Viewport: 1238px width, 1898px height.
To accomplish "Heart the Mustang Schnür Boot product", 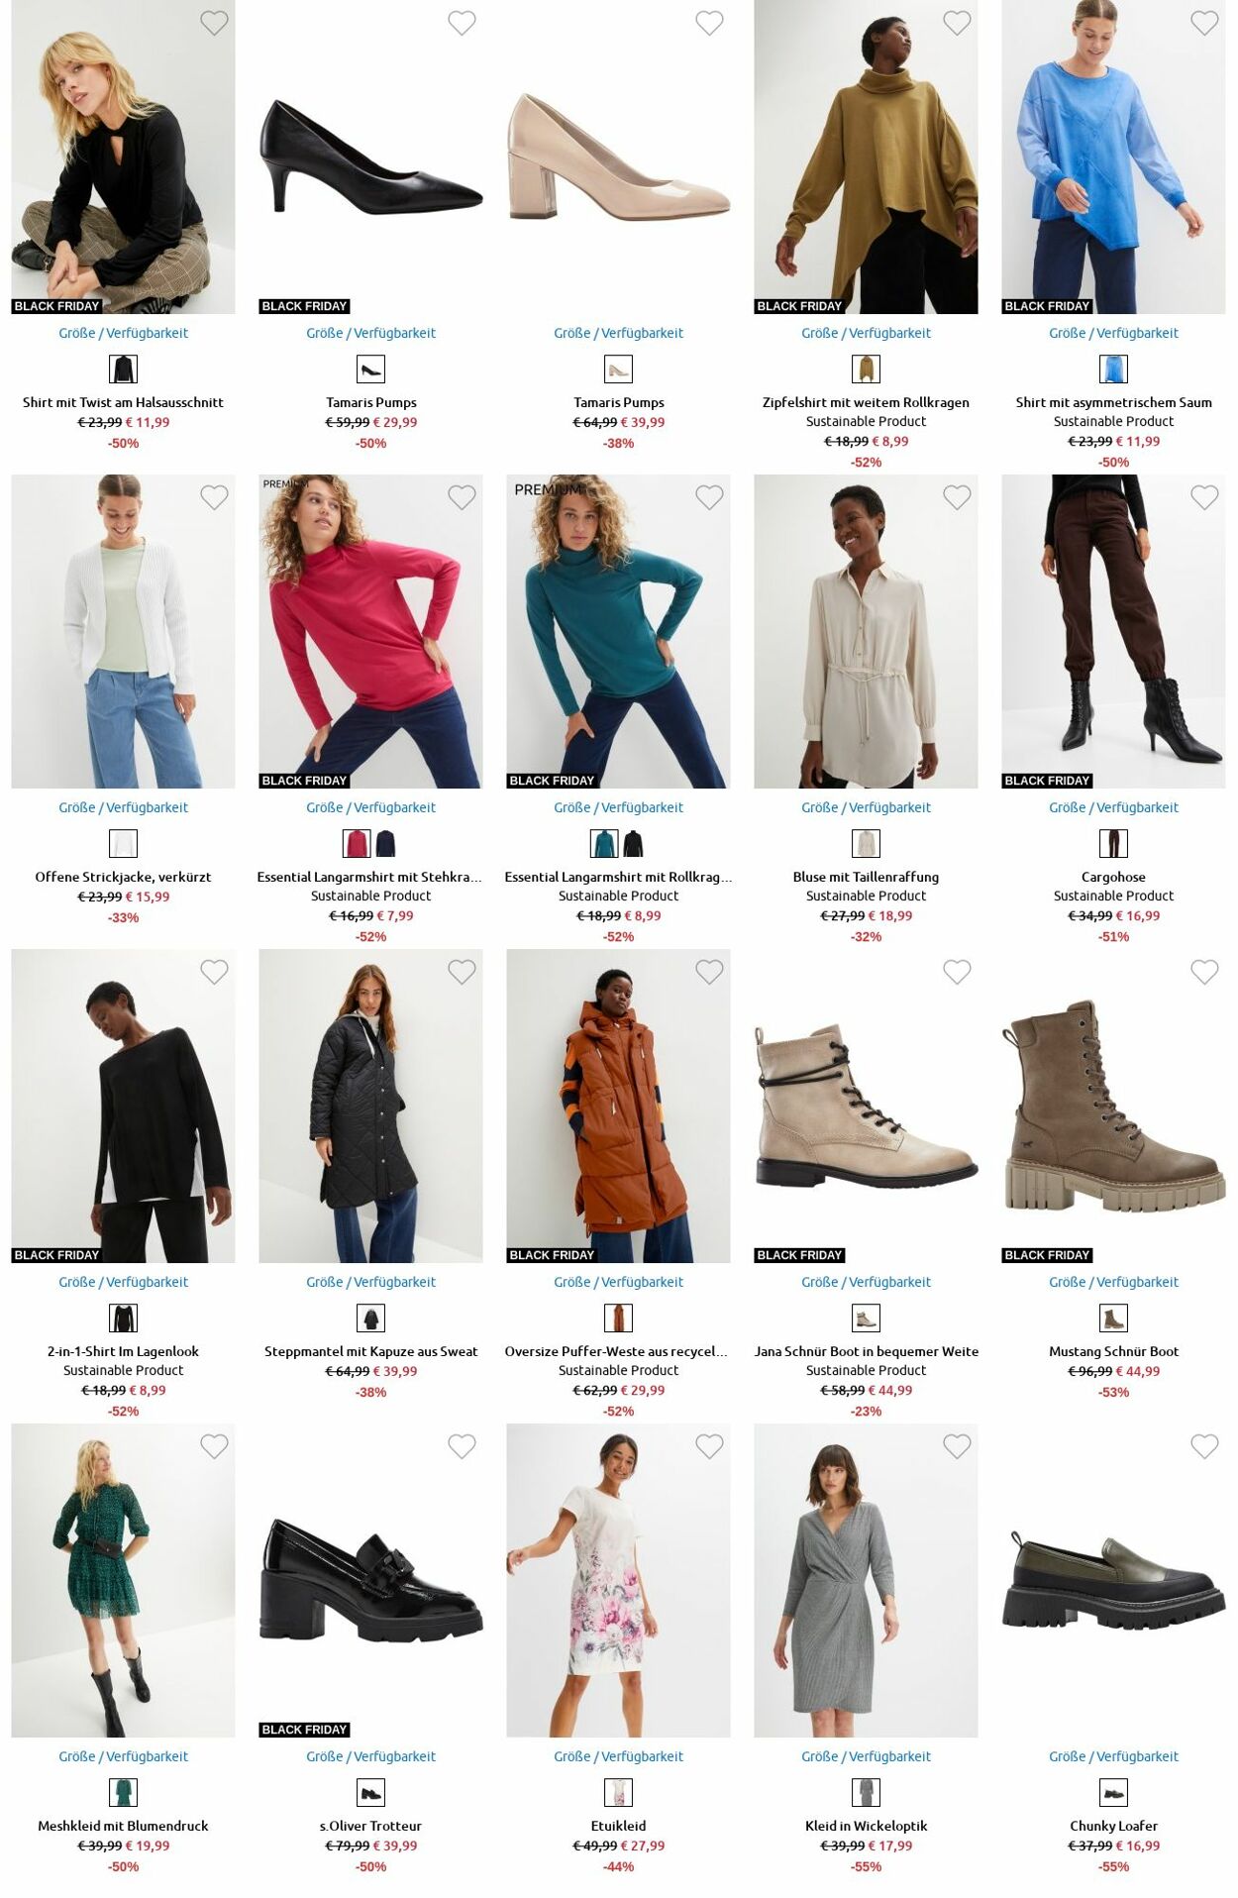I will tap(1204, 972).
